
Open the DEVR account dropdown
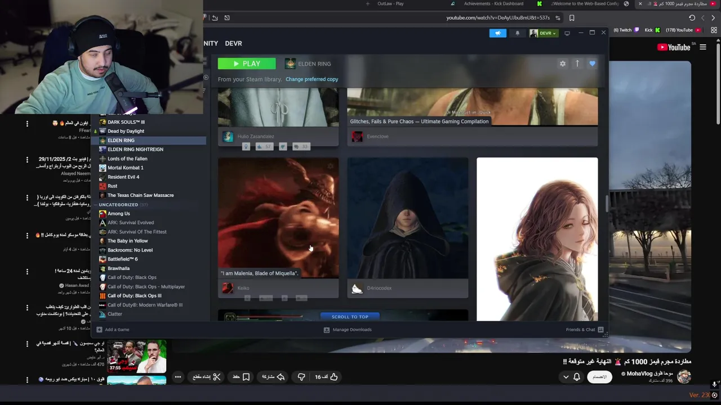pyautogui.click(x=544, y=33)
